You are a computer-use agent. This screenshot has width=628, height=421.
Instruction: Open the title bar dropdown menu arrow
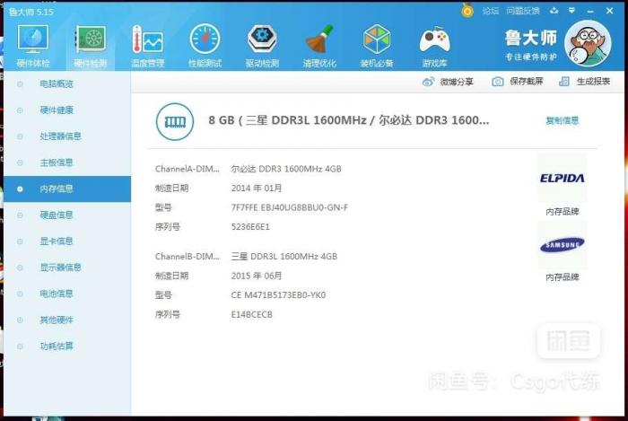[572, 11]
